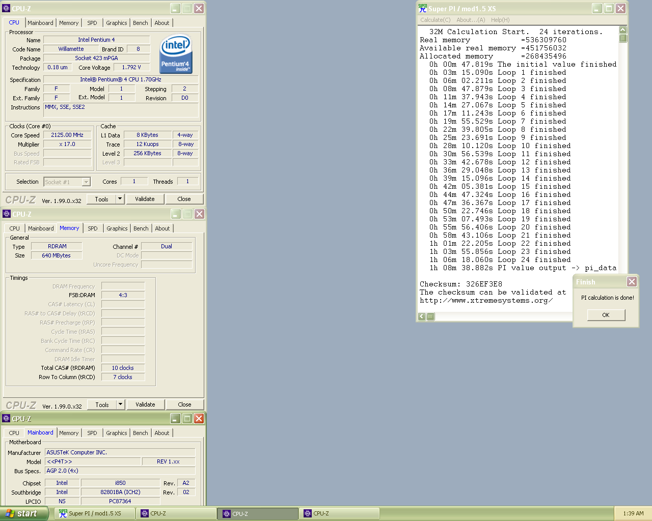Image resolution: width=652 pixels, height=521 pixels.
Task: Click the Super PI horizontal scrollbar thumb
Action: [430, 316]
